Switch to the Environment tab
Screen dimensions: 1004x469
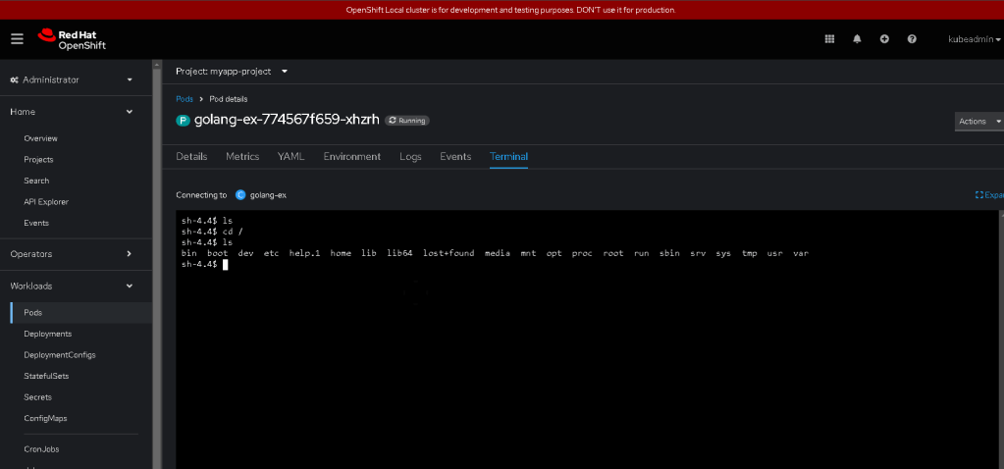tap(352, 157)
